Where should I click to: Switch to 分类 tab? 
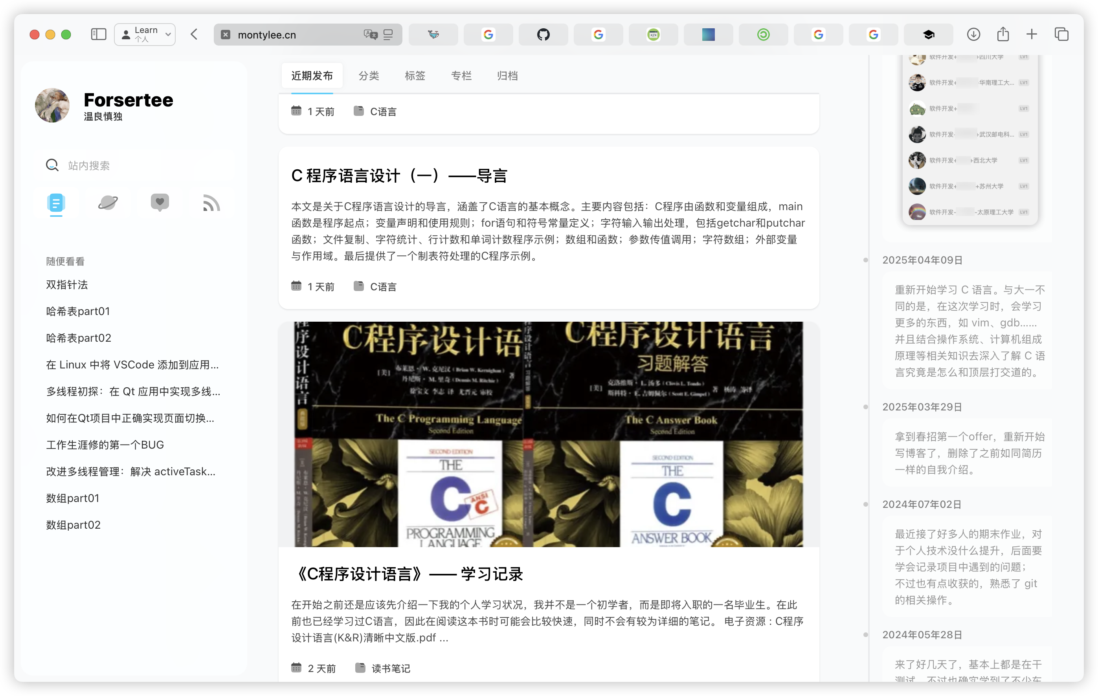(x=369, y=76)
